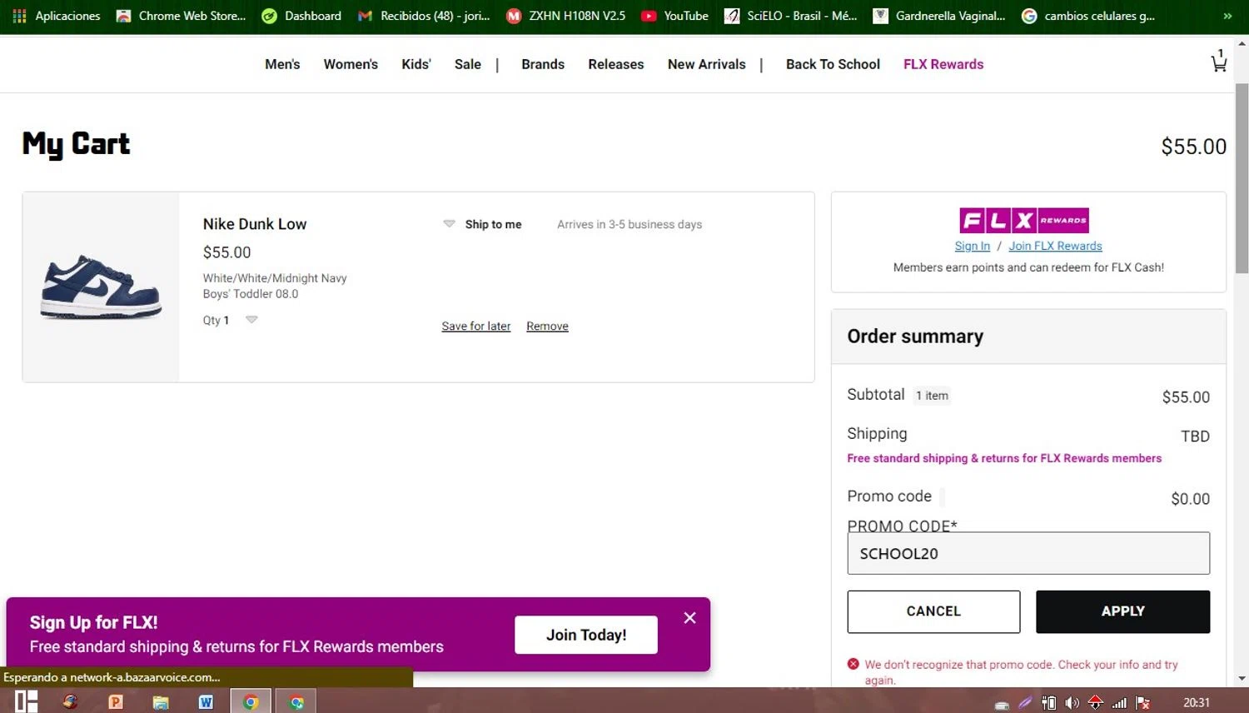The width and height of the screenshot is (1249, 713).
Task: Open cambios celulares Google bookmark
Action: click(1088, 16)
